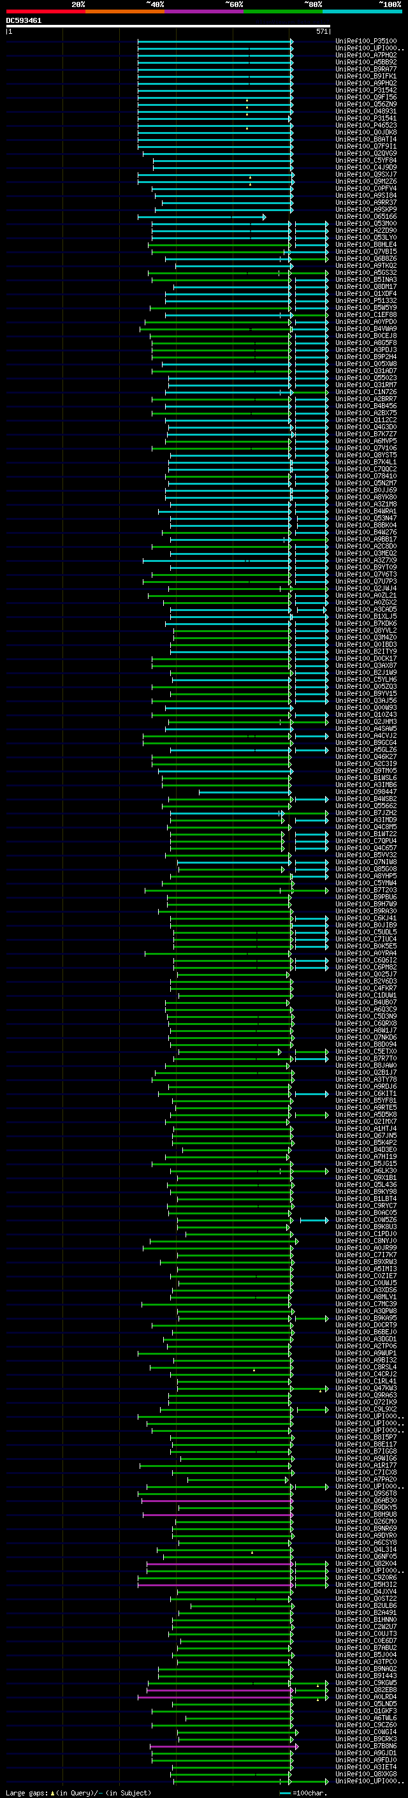
Task: Select hit label UniRef100_A9TKQ2
Action: click(x=365, y=265)
